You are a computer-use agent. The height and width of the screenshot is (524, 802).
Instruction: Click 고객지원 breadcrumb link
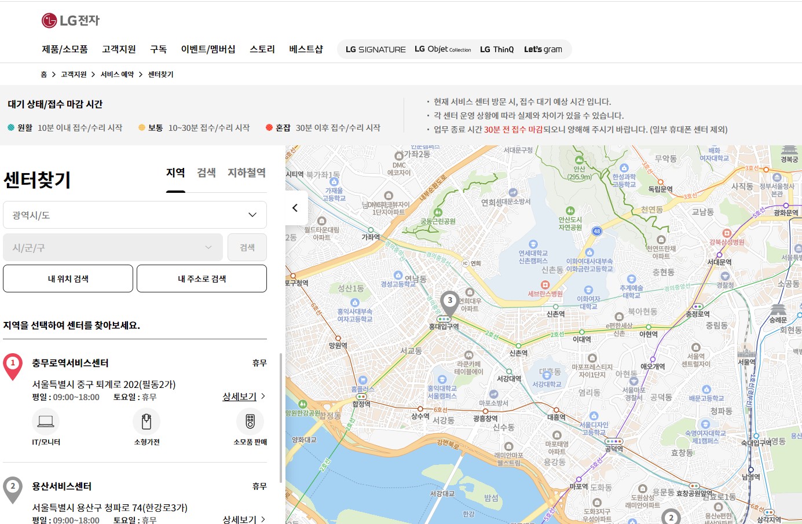coord(74,74)
